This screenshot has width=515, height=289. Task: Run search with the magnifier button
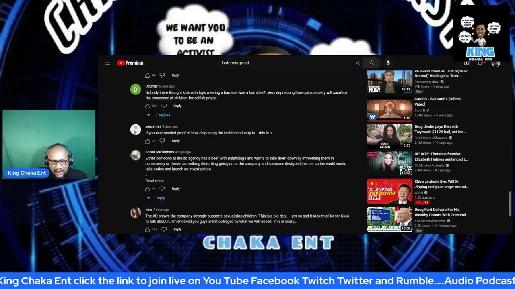click(372, 63)
